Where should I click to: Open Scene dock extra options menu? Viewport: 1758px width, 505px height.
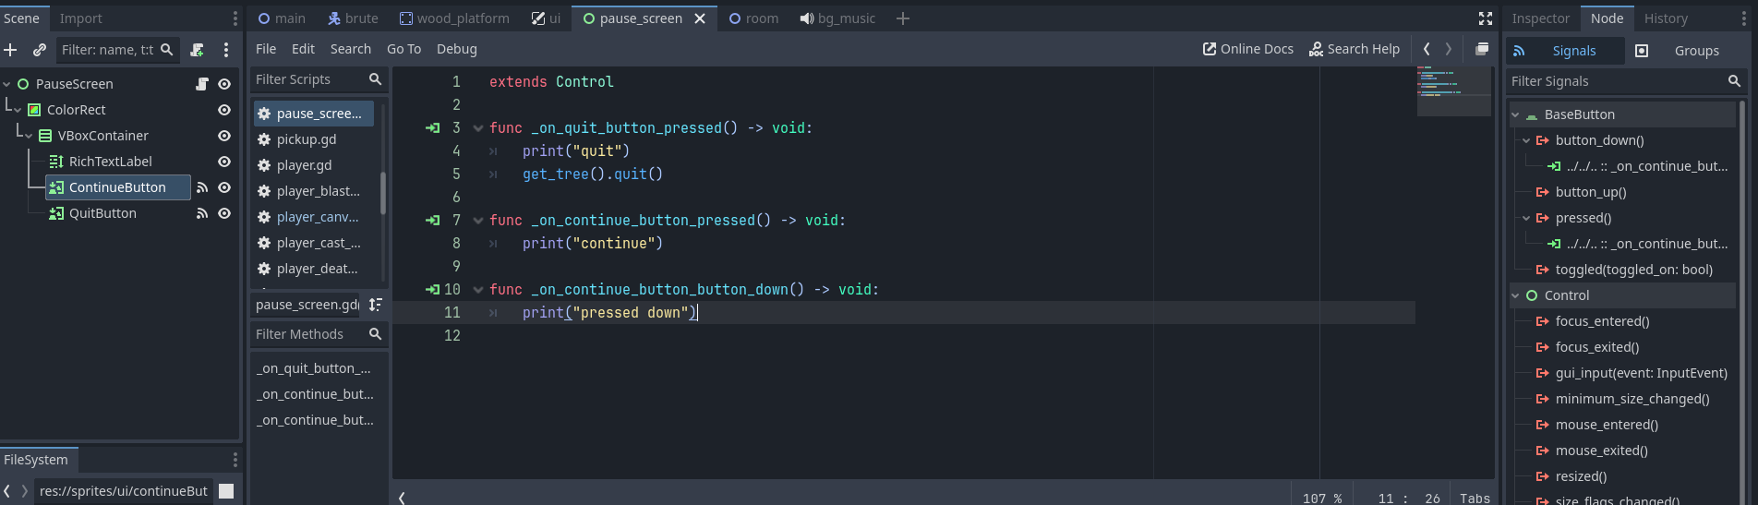(226, 50)
